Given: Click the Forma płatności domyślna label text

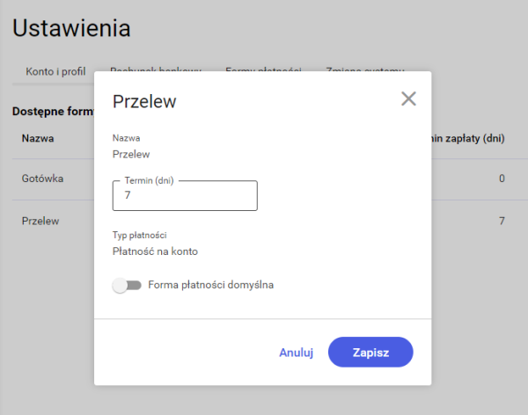Looking at the screenshot, I should click(x=211, y=285).
